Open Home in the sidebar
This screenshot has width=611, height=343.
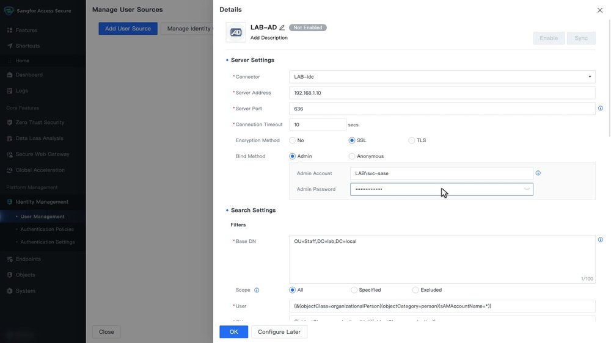point(22,61)
